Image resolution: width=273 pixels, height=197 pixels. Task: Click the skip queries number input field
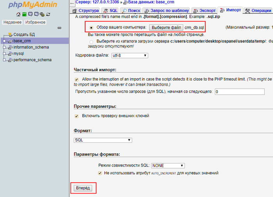point(239,91)
